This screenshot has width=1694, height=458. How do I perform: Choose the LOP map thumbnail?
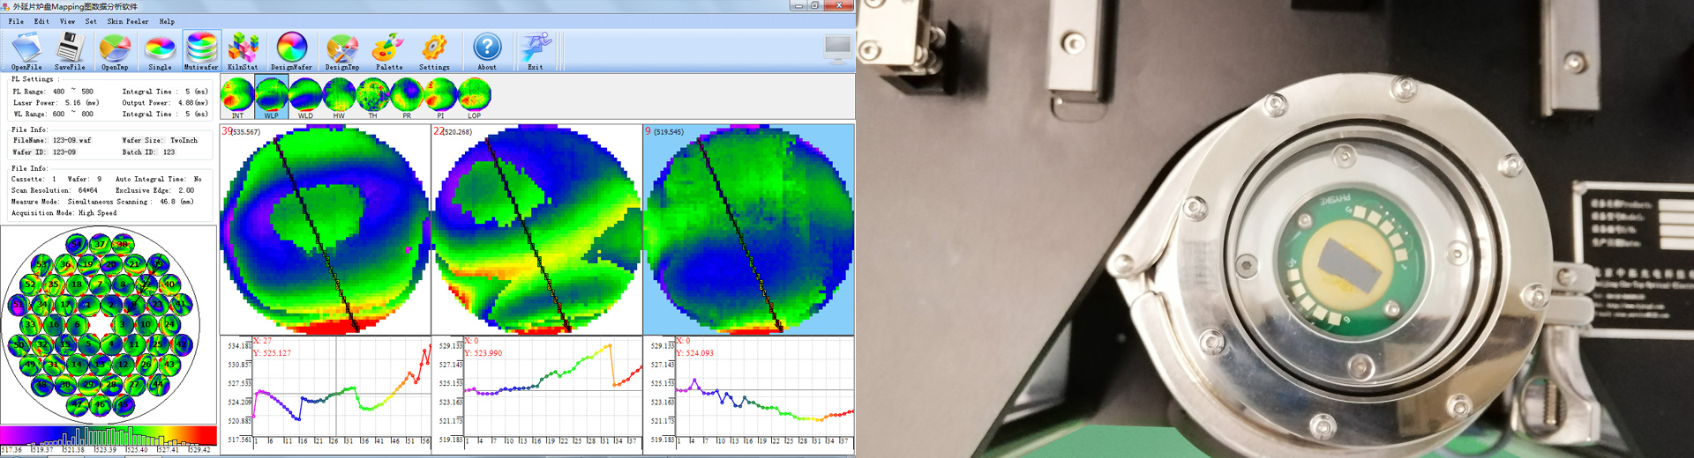pos(475,95)
